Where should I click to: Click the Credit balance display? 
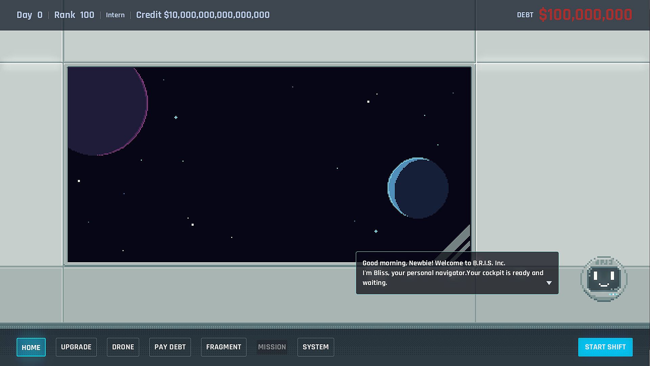pyautogui.click(x=203, y=15)
